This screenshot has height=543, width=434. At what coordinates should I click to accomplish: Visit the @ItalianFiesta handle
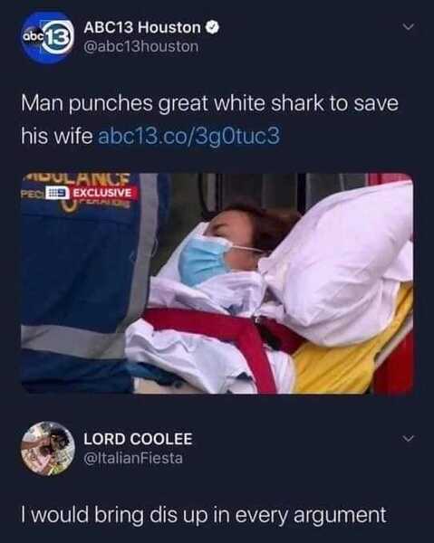point(133,458)
